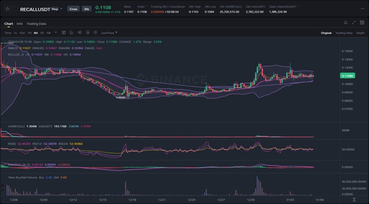Open the multi-chart grid layout icon

point(362,22)
